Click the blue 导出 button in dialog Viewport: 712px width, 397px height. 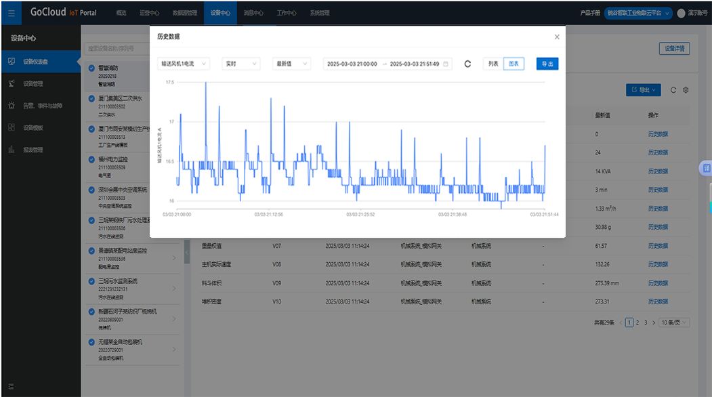[x=547, y=64]
